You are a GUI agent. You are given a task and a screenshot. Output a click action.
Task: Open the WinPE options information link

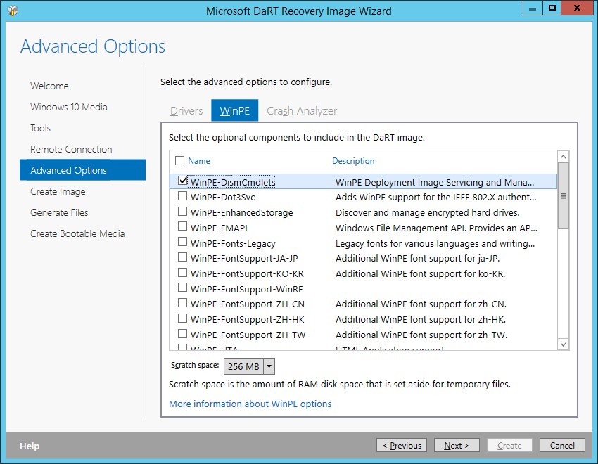tap(250, 404)
